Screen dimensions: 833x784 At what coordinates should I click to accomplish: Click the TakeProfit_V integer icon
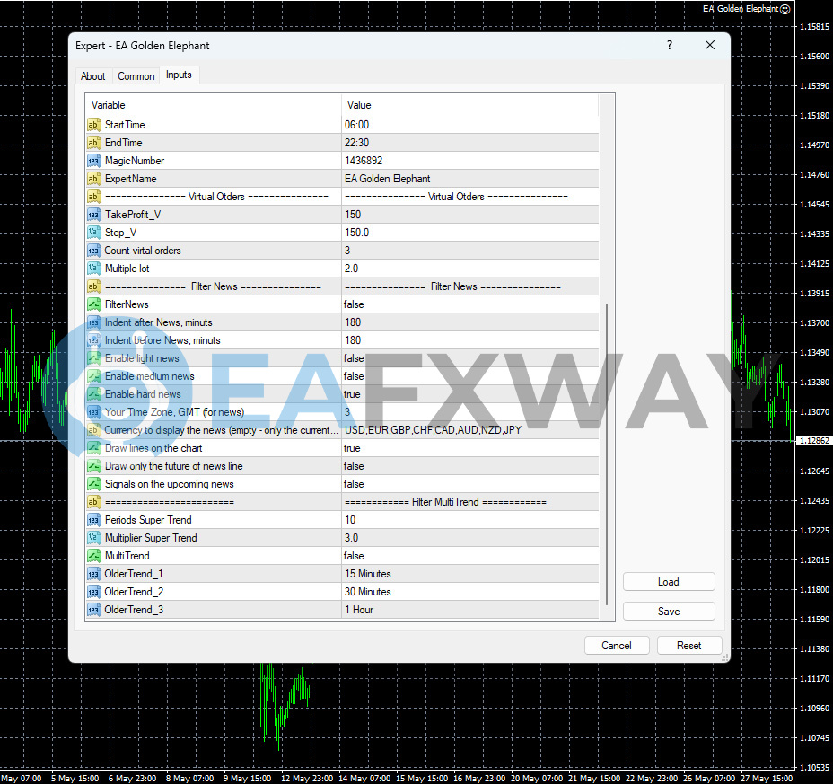click(93, 215)
